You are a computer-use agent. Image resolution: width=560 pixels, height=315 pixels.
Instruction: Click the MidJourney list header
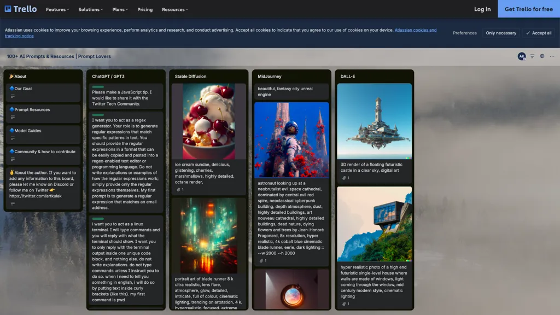(x=270, y=77)
